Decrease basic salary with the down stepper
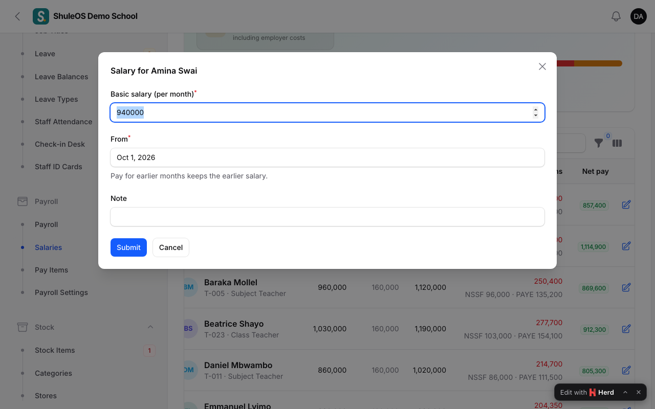Viewport: 655px width, 409px height. [536, 116]
